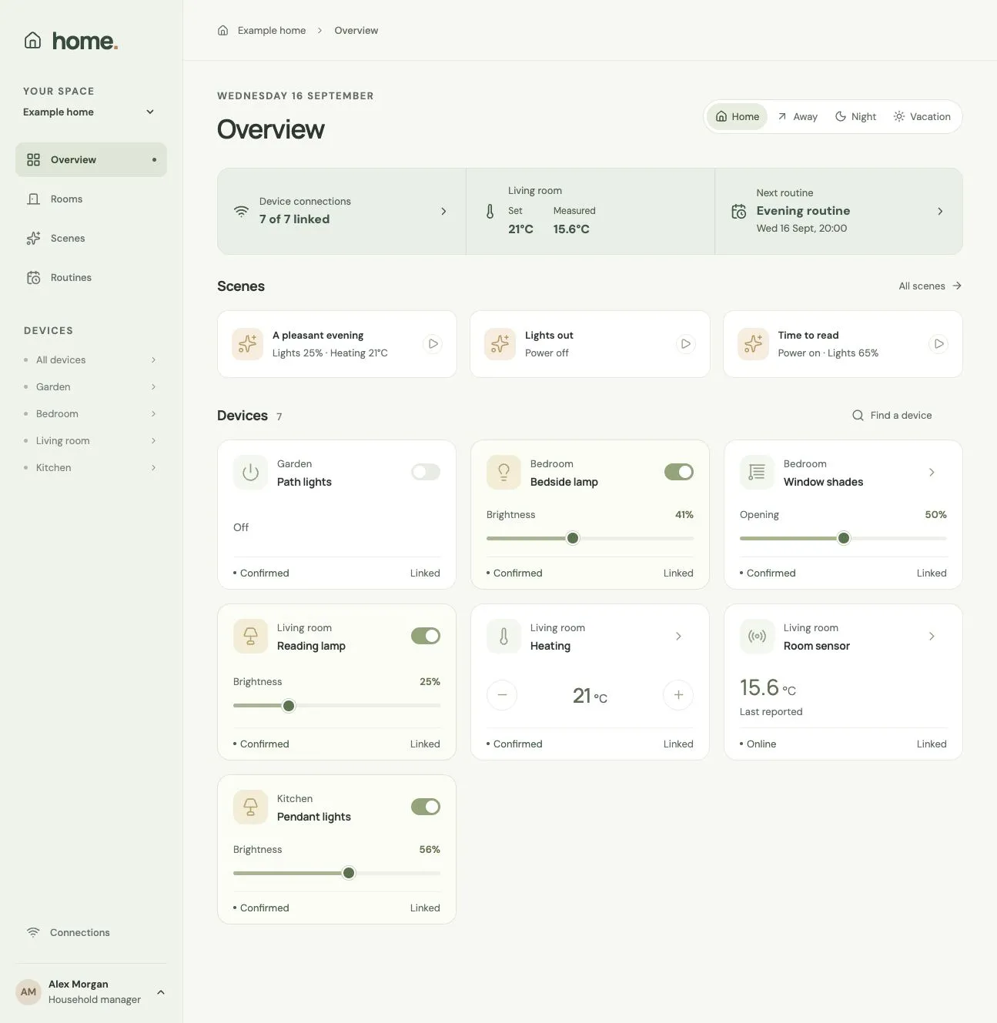Image resolution: width=997 pixels, height=1023 pixels.
Task: Expand the Garden devices group
Action: coord(91,387)
